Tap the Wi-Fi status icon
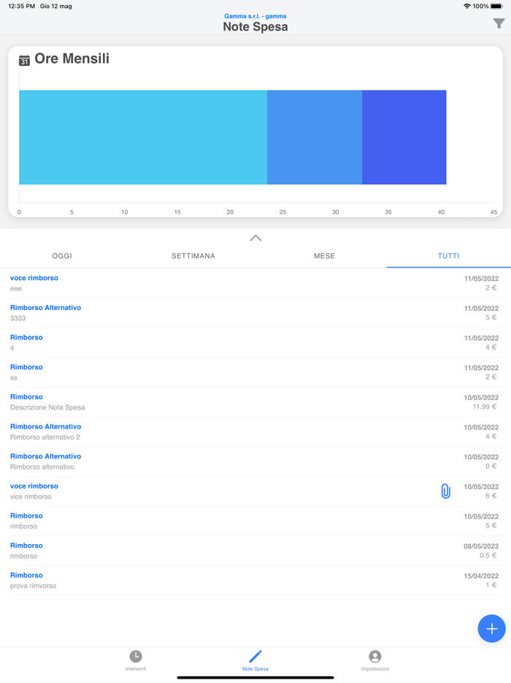The image size is (511, 683). (x=467, y=6)
